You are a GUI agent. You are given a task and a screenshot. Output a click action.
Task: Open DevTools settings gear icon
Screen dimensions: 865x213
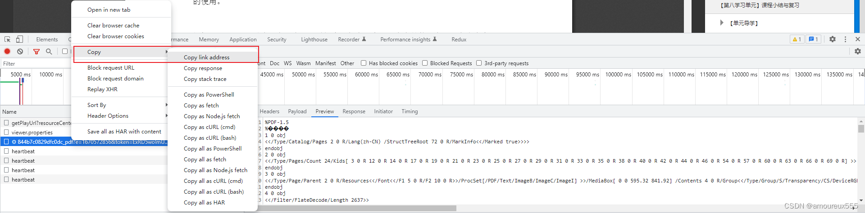coord(833,39)
